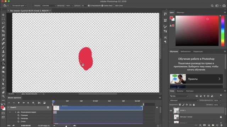Open the Основной цвет fill source dropdown

[19, 6]
